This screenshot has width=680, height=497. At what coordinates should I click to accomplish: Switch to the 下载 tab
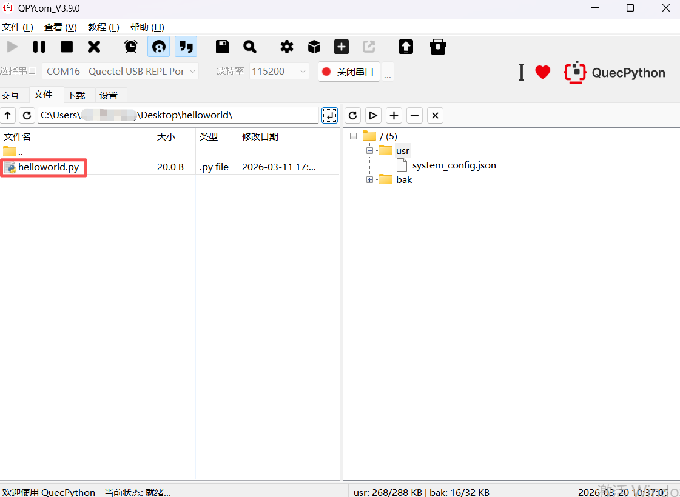76,95
